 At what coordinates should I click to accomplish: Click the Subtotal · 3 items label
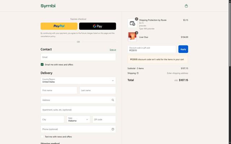click(x=136, y=68)
